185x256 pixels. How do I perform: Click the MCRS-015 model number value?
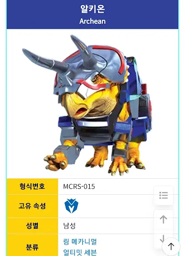[79, 187]
